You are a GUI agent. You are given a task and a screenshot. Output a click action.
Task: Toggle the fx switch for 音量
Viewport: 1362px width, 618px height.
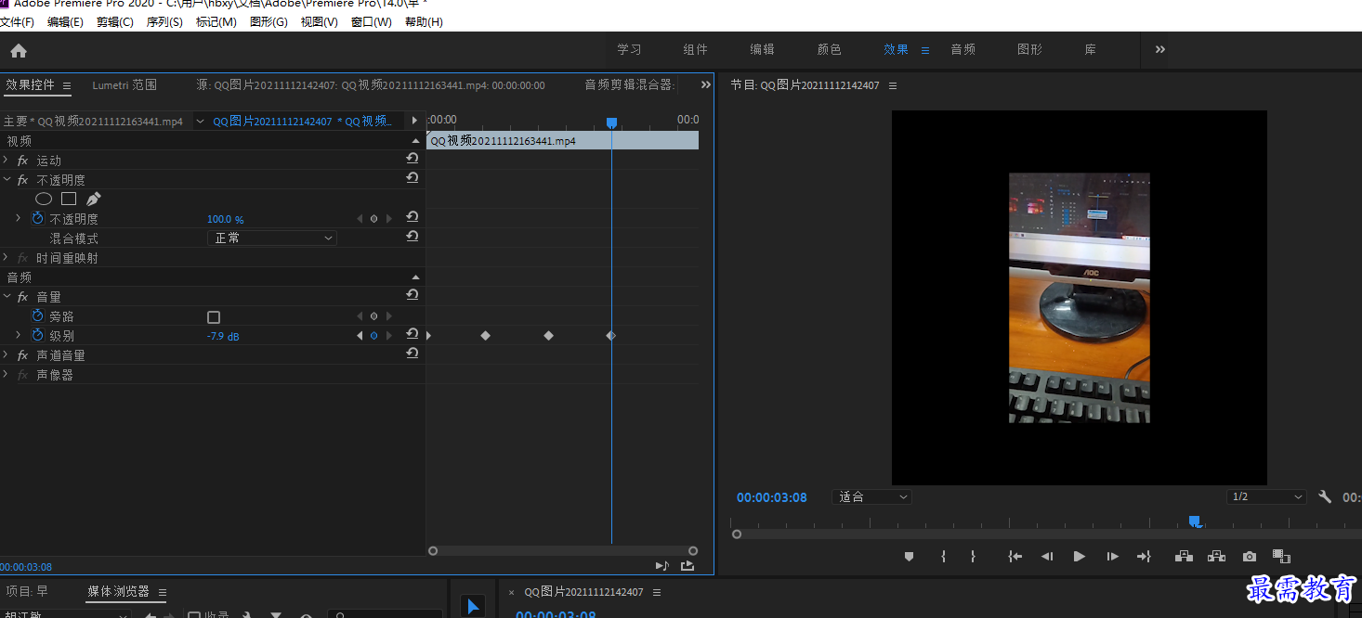[22, 297]
